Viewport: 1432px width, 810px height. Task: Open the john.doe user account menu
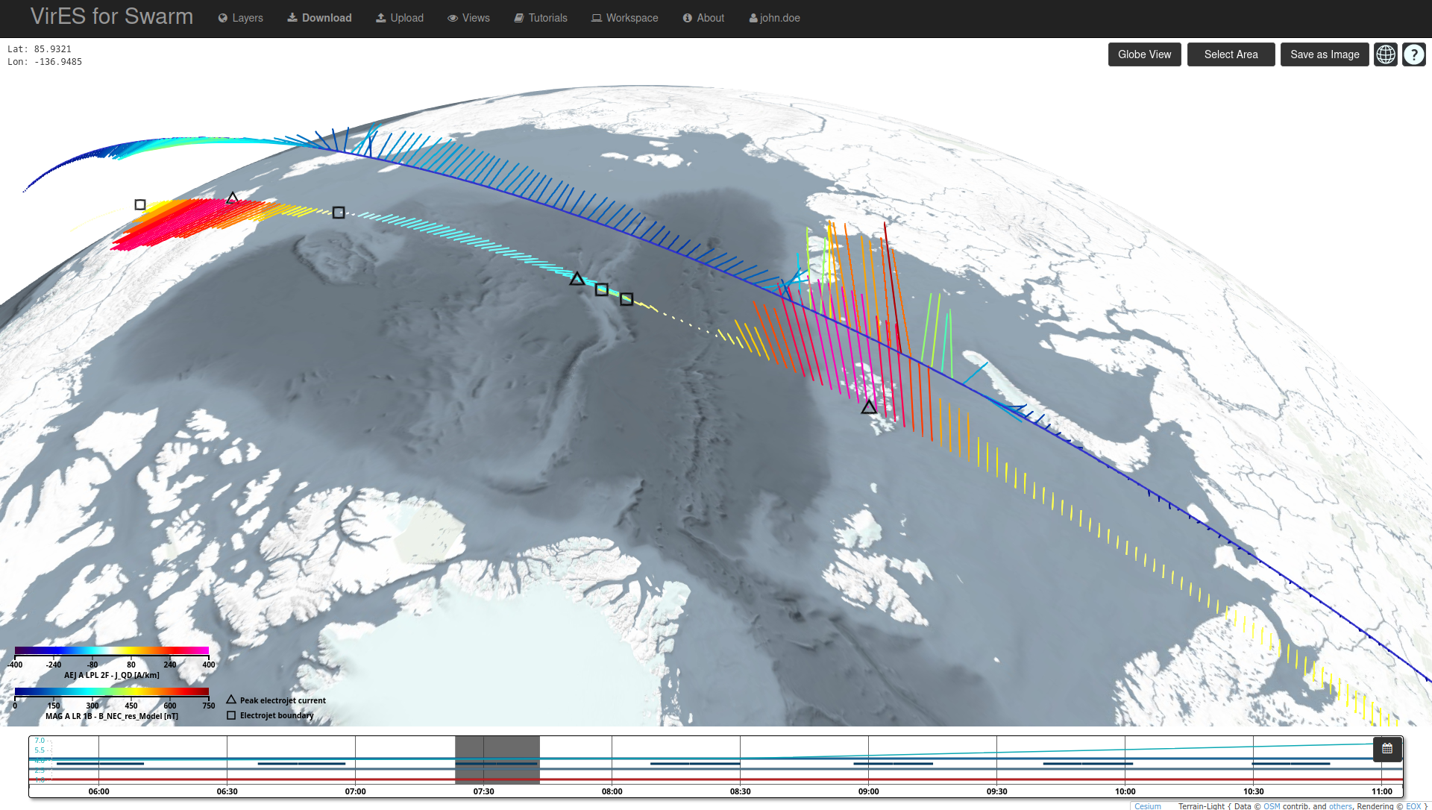pos(775,18)
